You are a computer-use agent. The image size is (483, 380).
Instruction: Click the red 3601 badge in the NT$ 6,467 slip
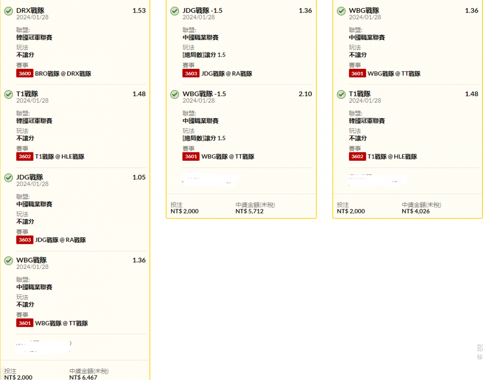(x=25, y=323)
